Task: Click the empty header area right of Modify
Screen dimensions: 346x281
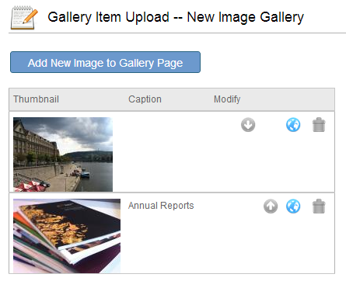Action: click(x=288, y=99)
